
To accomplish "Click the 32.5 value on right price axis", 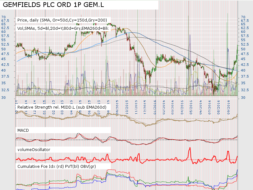I will [x=245, y=90].
